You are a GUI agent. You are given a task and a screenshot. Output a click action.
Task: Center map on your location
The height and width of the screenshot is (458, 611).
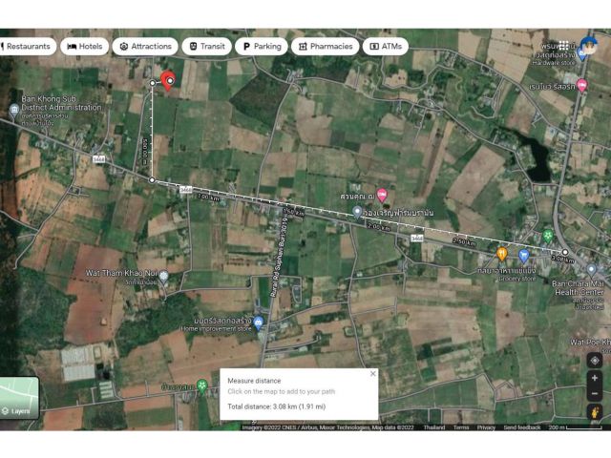point(594,360)
